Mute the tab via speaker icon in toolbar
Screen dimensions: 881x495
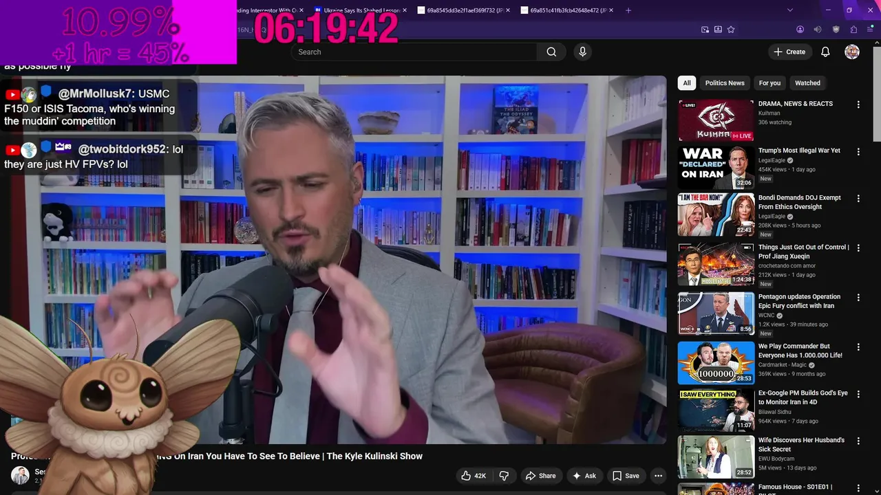818,30
